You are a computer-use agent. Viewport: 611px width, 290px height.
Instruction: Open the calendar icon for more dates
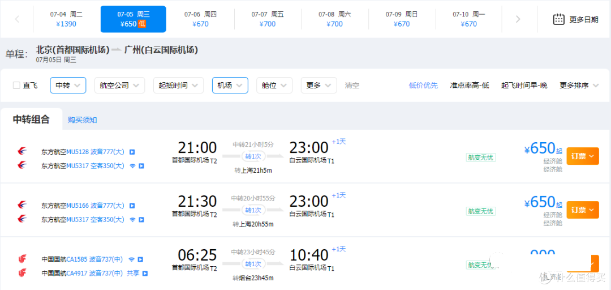point(559,19)
